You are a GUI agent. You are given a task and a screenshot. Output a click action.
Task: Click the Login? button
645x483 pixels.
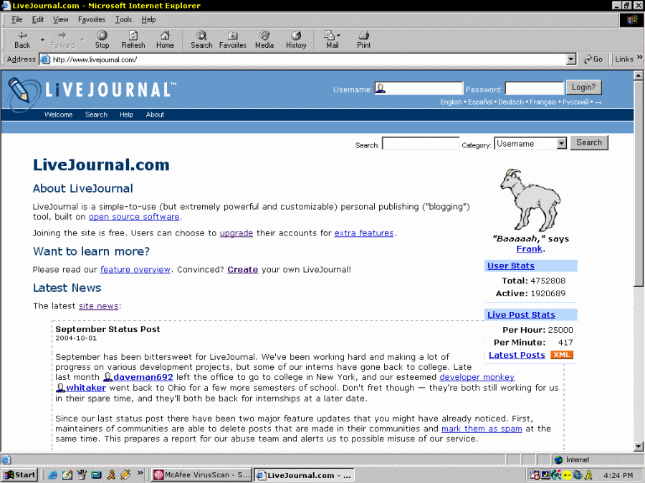point(583,87)
